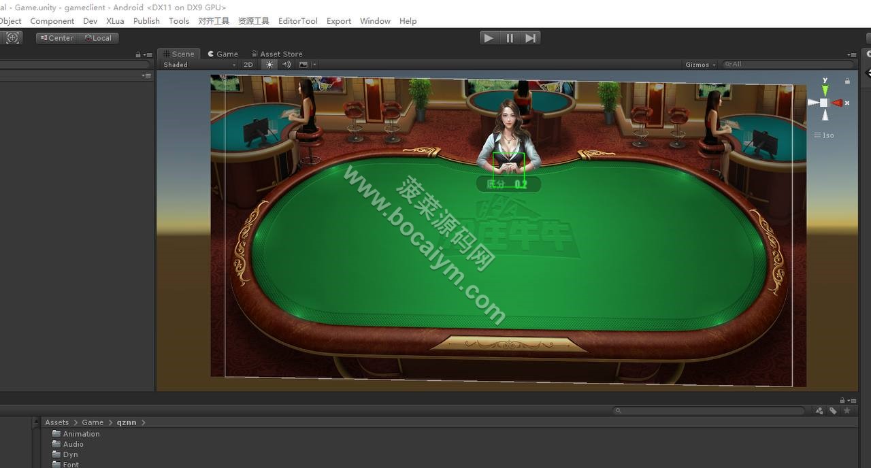Open the Dev menu

pos(91,21)
